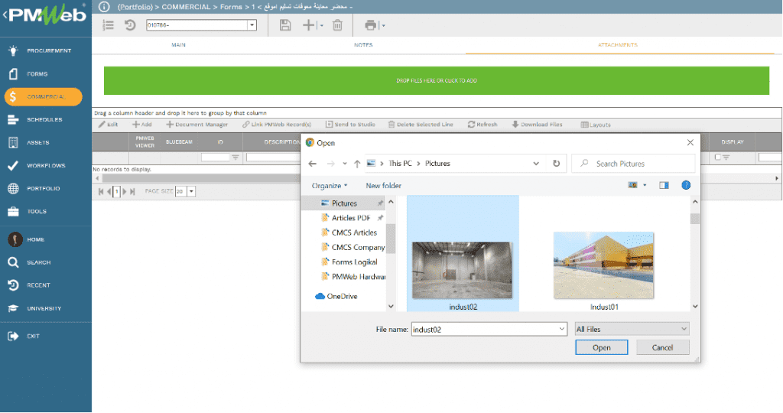Click Link PMWeb Record(s)

[277, 125]
